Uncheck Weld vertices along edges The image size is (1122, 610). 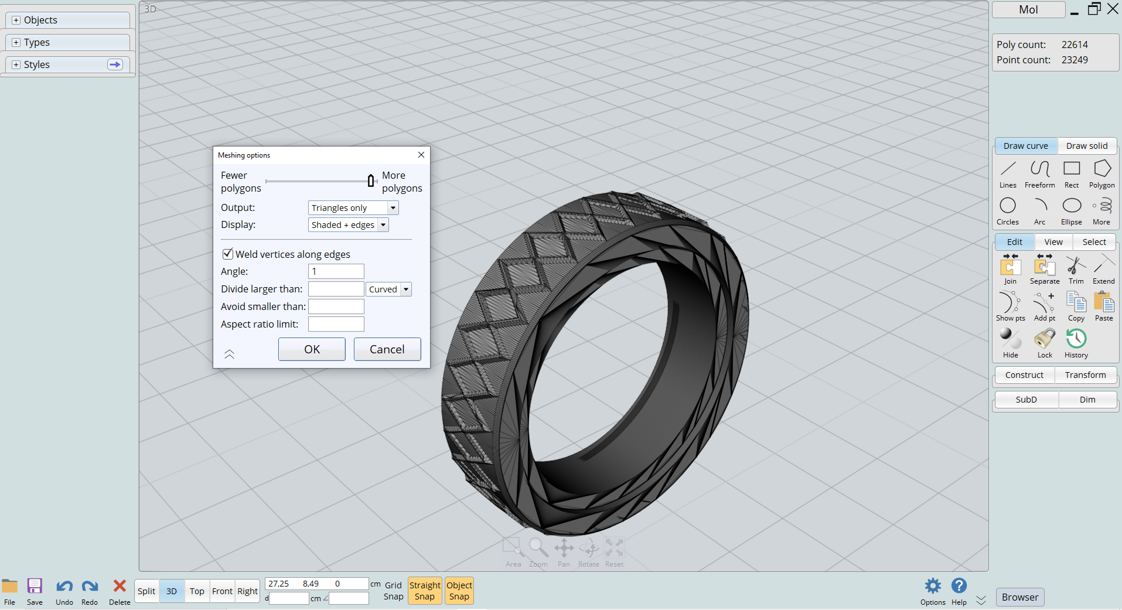click(228, 254)
